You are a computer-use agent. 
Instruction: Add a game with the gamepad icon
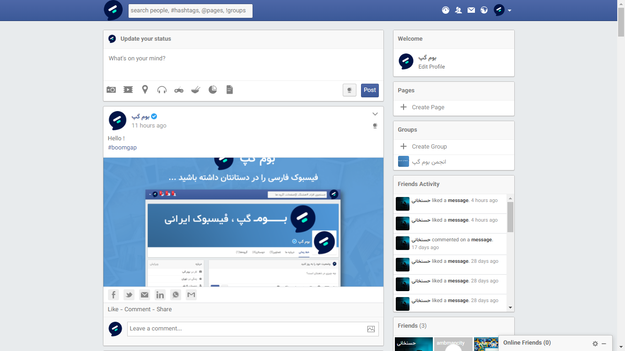179,90
